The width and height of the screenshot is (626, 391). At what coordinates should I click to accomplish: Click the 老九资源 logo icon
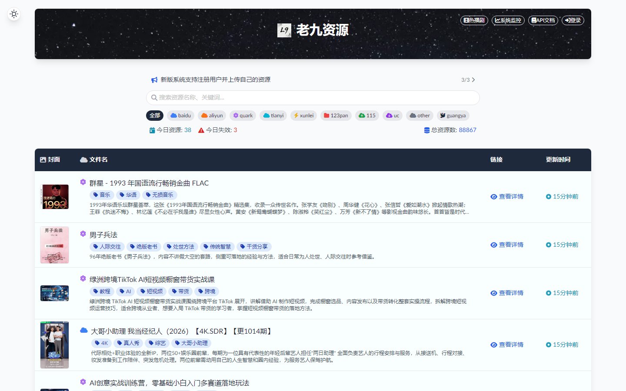point(284,30)
